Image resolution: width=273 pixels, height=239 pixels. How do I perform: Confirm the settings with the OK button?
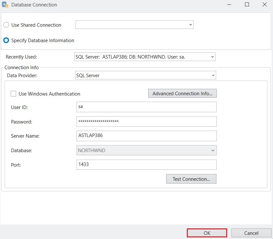point(207,233)
